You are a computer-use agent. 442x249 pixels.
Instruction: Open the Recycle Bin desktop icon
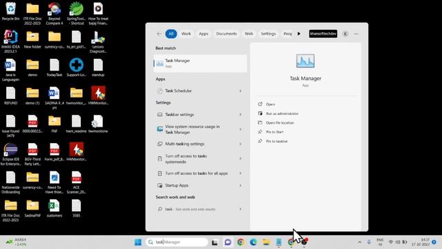[10, 11]
